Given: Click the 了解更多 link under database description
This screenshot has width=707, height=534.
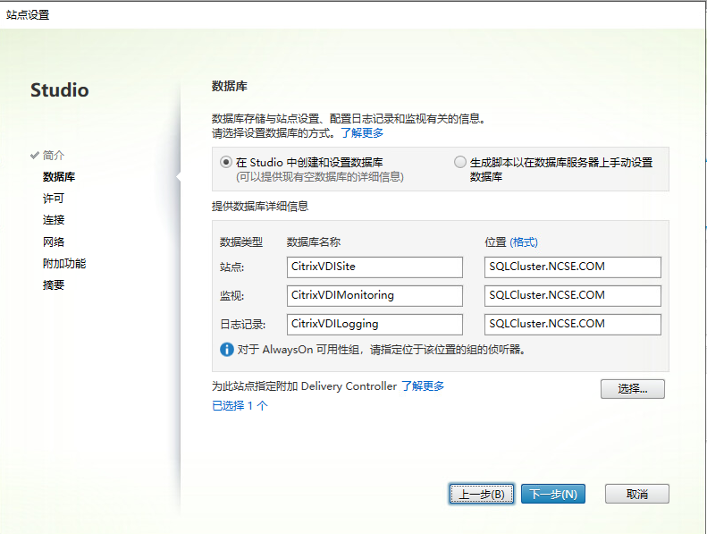Looking at the screenshot, I should (x=362, y=133).
